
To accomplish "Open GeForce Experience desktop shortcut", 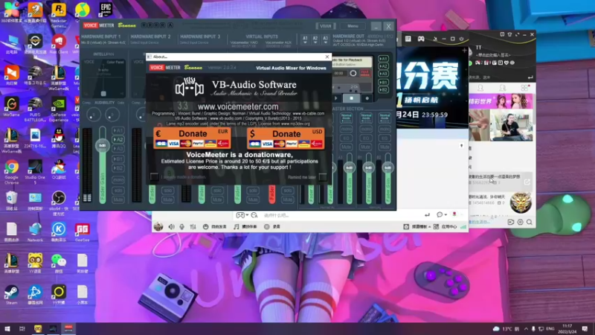I will point(59,109).
